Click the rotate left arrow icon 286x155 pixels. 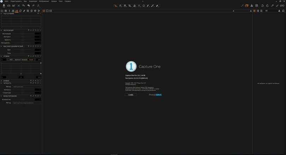[262, 6]
